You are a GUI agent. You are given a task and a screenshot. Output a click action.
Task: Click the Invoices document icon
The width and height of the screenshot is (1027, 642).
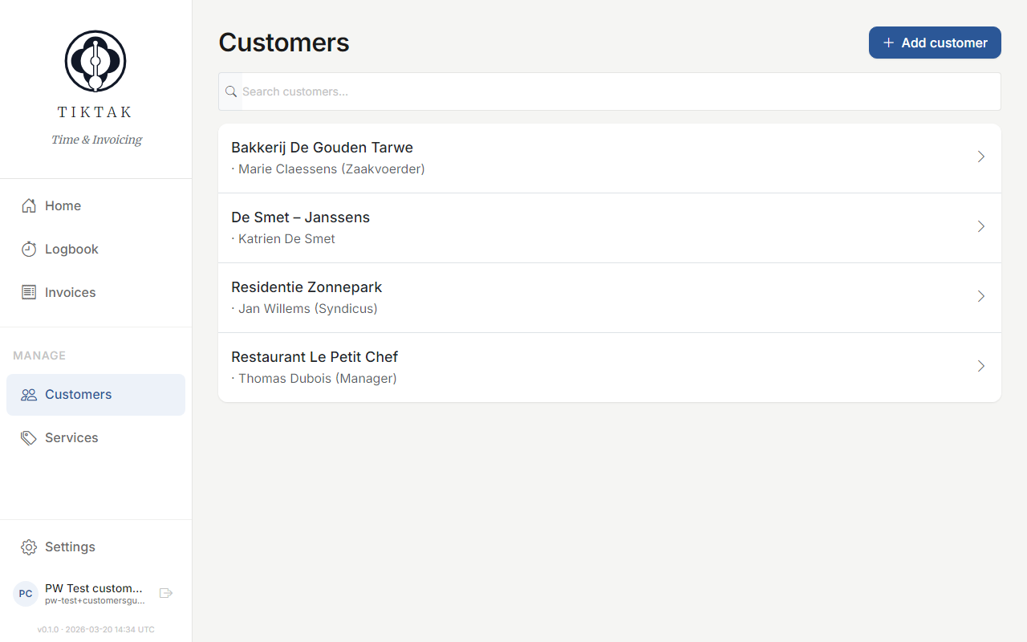29,292
